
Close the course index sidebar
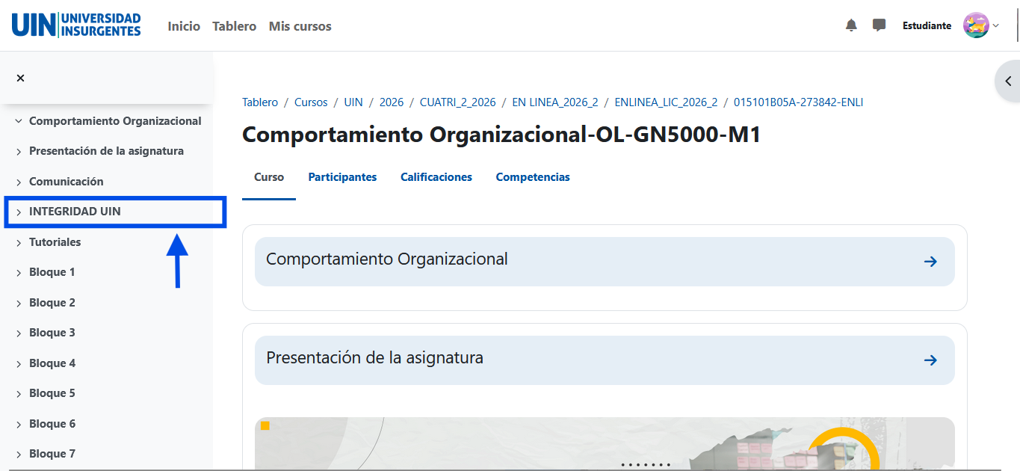tap(20, 78)
